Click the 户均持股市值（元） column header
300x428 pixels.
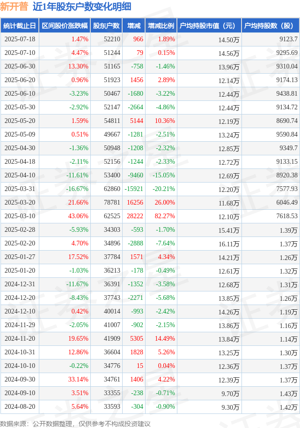(x=209, y=26)
